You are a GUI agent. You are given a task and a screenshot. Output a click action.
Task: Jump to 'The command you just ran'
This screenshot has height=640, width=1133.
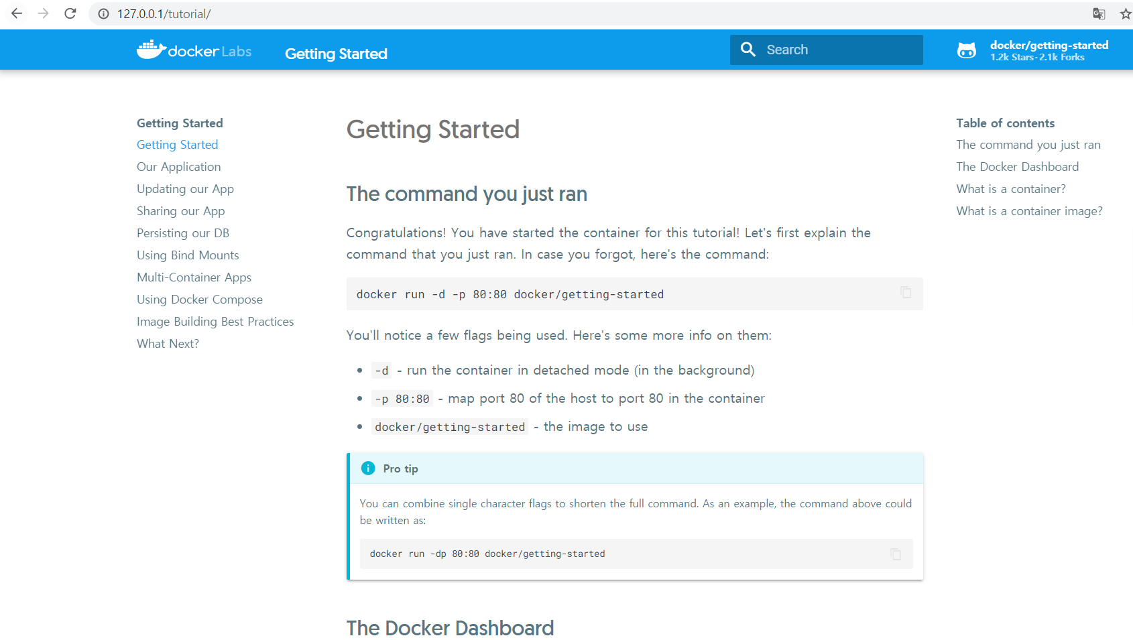pos(1028,145)
